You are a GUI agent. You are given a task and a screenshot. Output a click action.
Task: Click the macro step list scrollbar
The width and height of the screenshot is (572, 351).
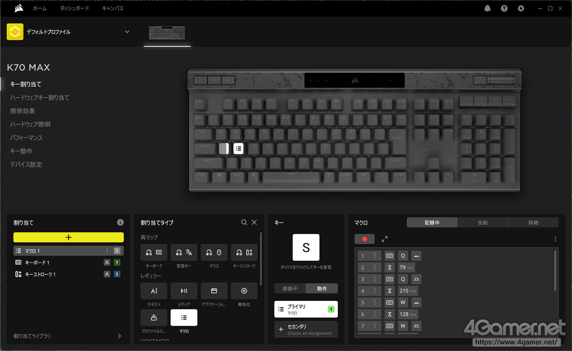555,271
